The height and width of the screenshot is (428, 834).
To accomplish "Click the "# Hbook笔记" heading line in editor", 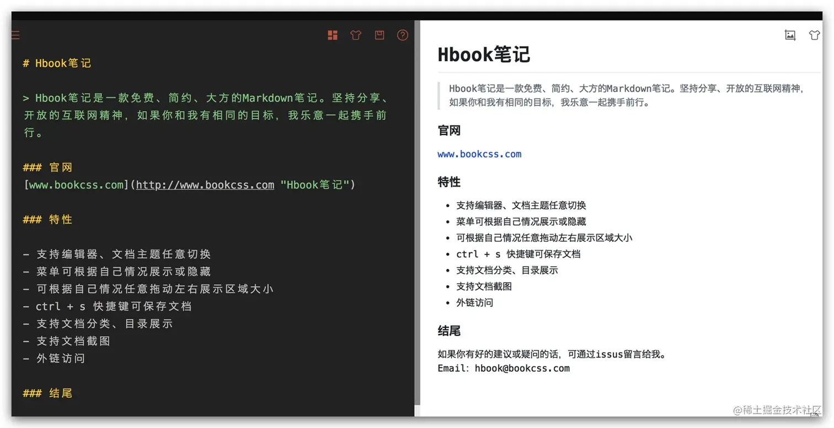I will 57,63.
